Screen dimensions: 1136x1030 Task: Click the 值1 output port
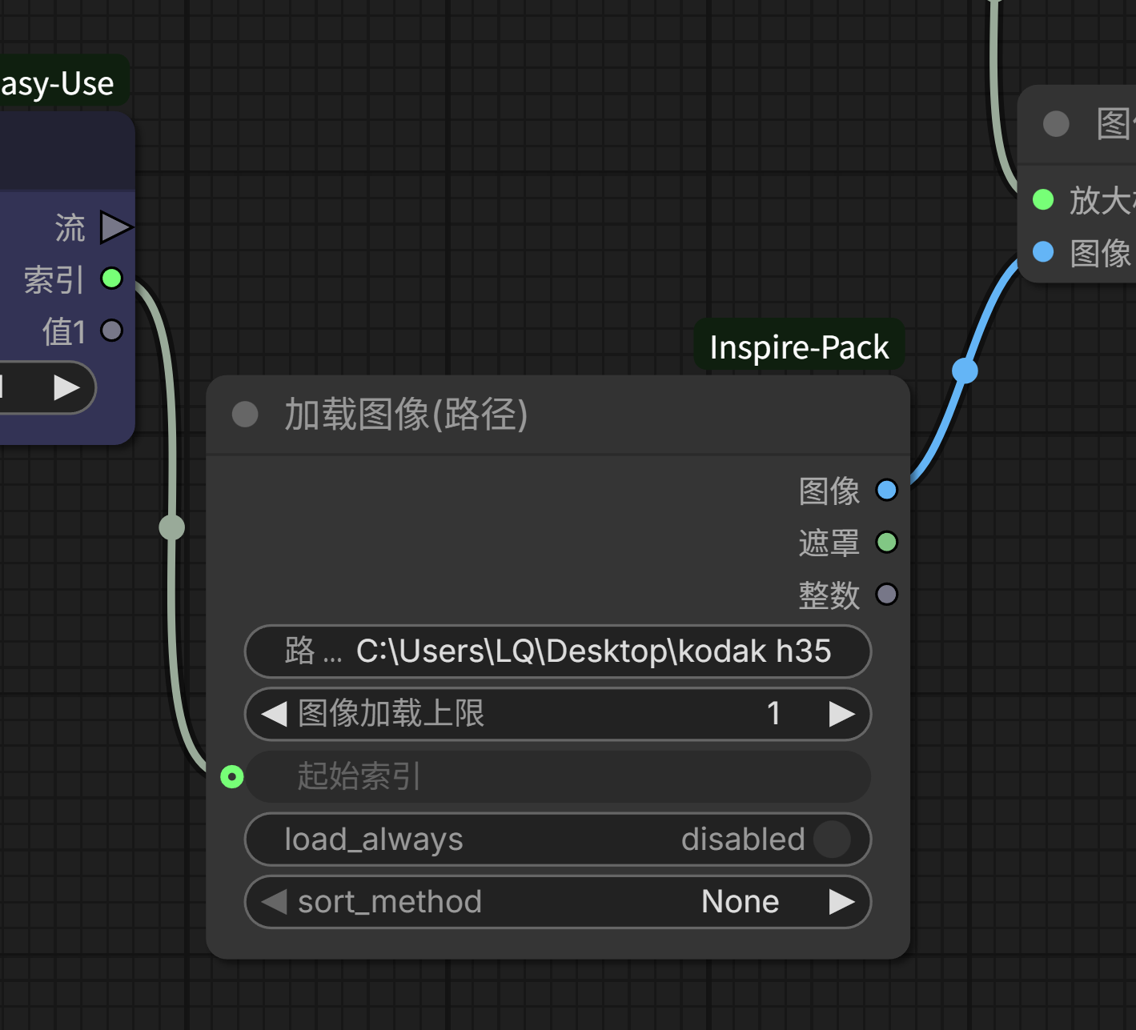click(111, 331)
